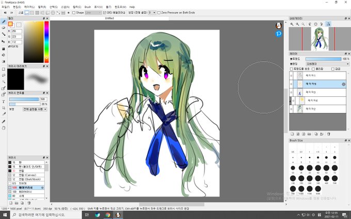Add a new layer in Layers panel

[x=292, y=134]
